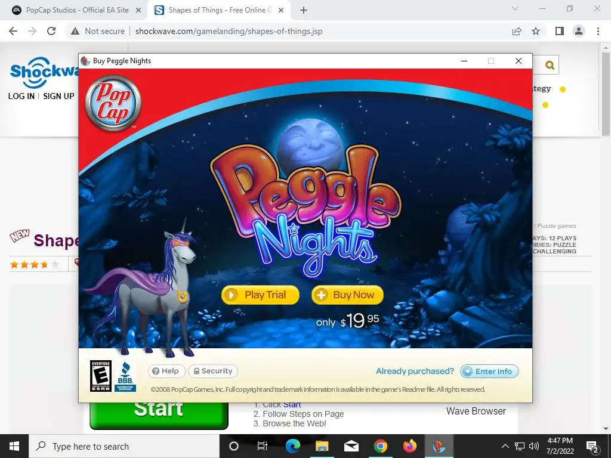Click the Wave Browser text

click(476, 411)
